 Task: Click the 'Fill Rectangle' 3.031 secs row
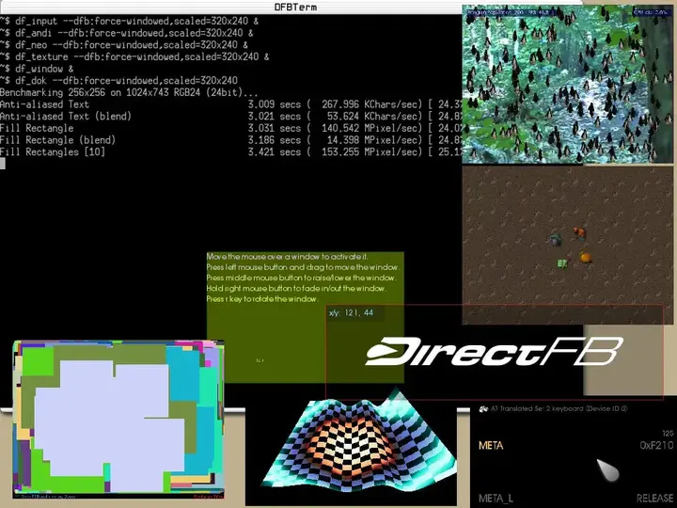pos(231,128)
